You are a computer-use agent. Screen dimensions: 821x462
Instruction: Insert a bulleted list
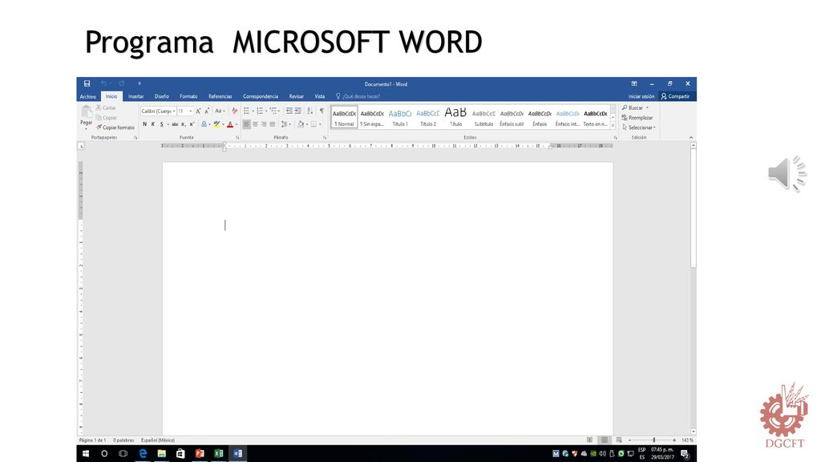pos(247,111)
